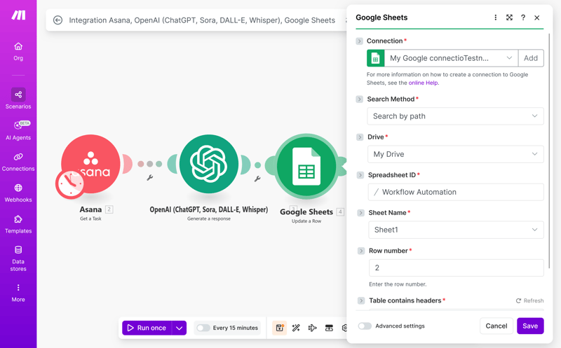The height and width of the screenshot is (348, 561).
Task: Click the magic wand auto-align icon
Action: pos(296,328)
